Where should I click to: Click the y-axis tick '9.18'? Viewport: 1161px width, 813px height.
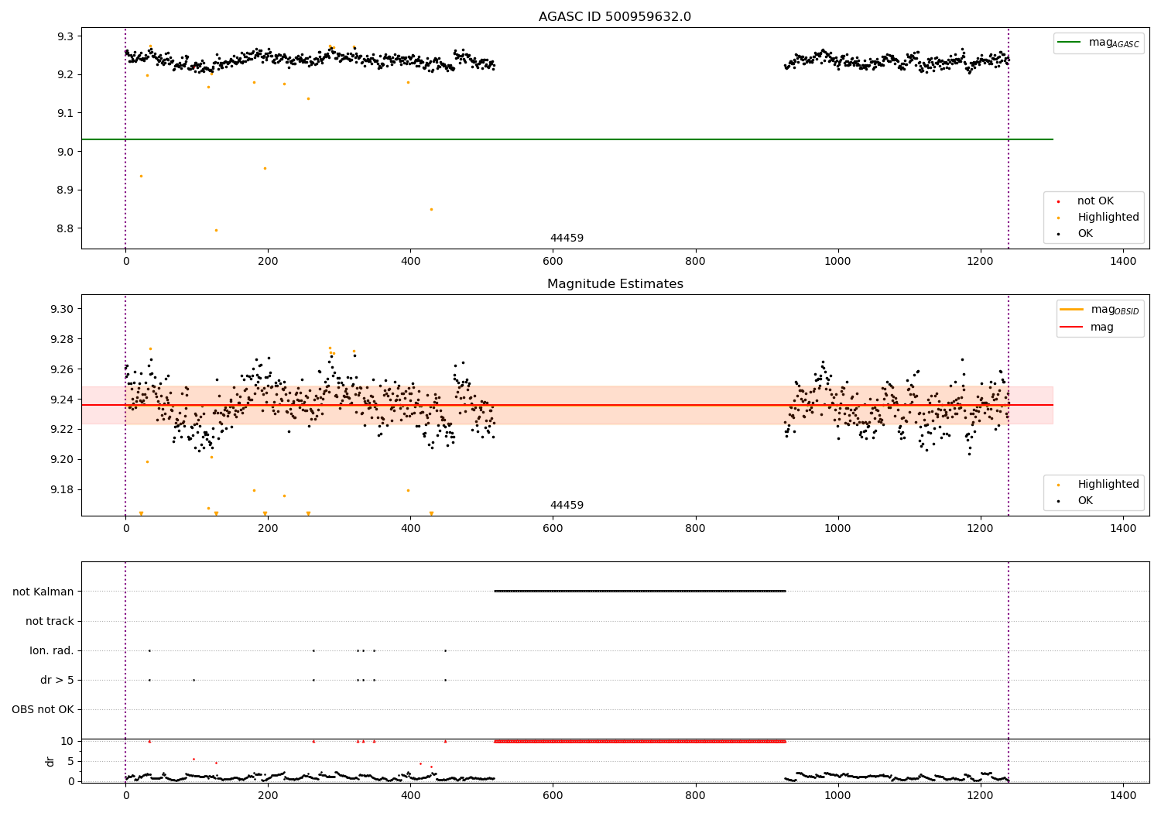click(x=62, y=490)
